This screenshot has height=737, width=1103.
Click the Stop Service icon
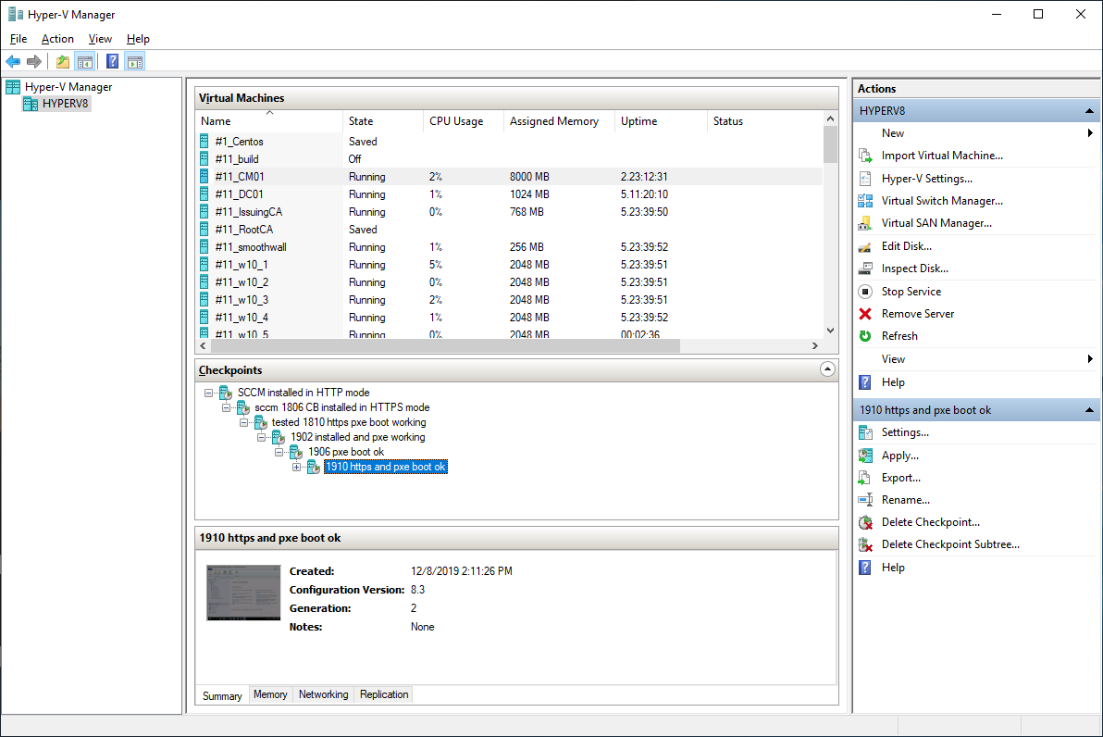pyautogui.click(x=865, y=292)
